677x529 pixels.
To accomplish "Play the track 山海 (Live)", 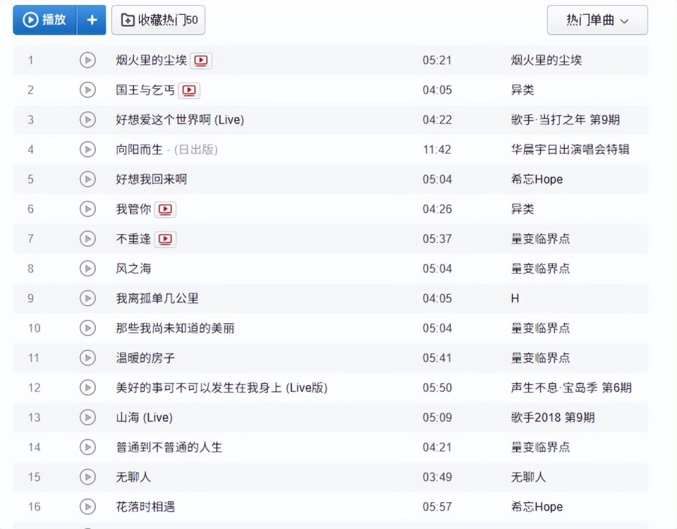I will [x=88, y=417].
